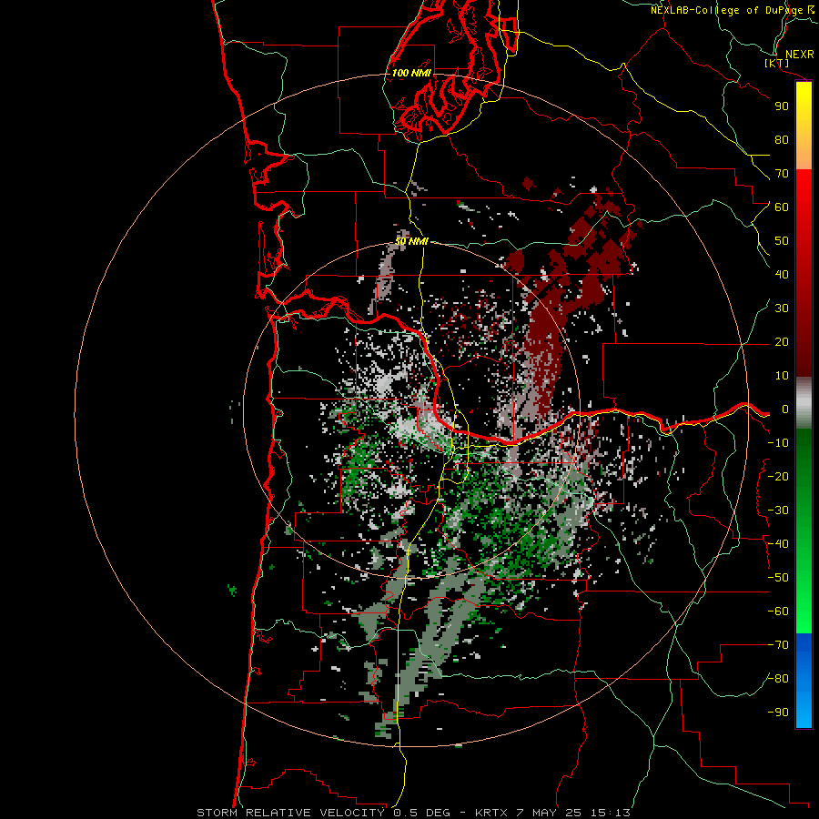Click the 0 value on velocity scale
The image size is (819, 819).
[x=785, y=409]
